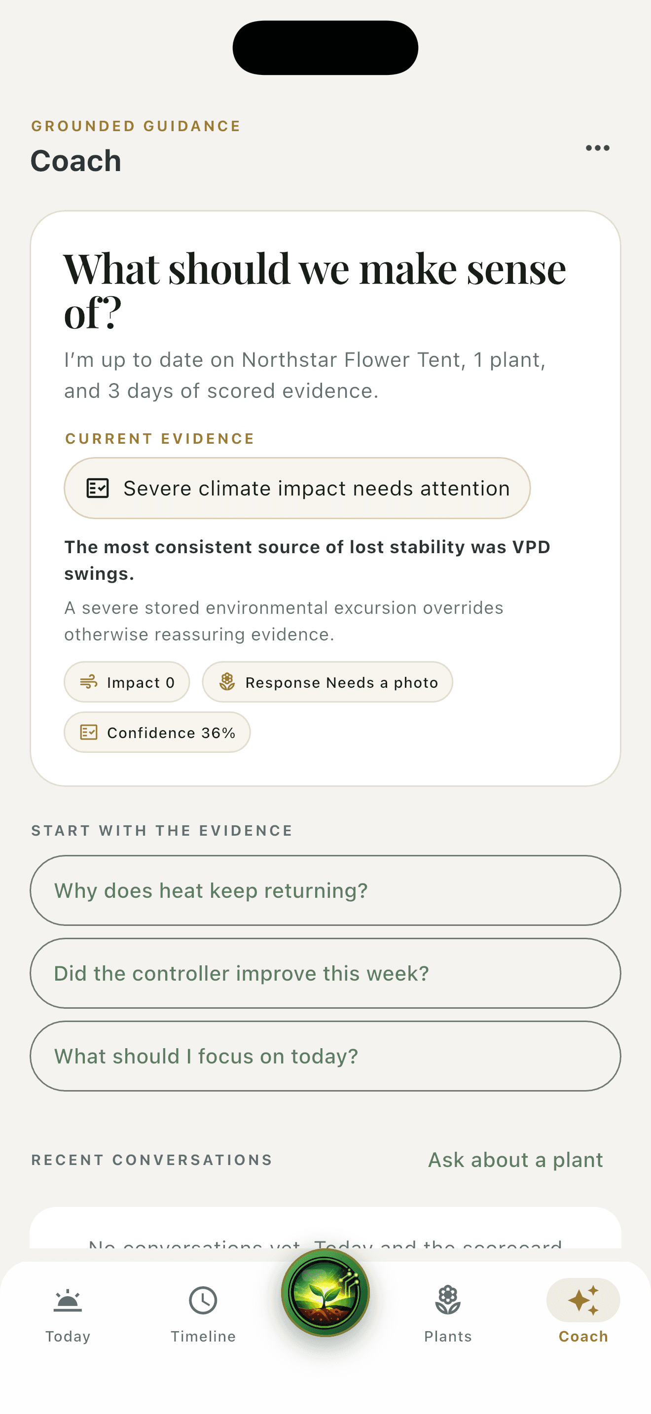Switch to the Today tab label

[x=68, y=1336]
